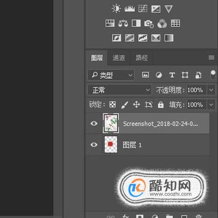Open the Layers panel menu
218x218 pixels.
211,58
